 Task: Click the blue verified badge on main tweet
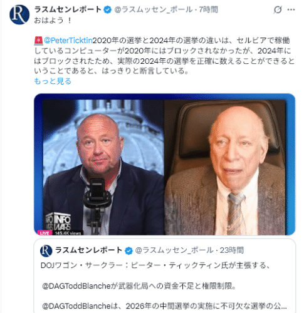[x=108, y=10]
